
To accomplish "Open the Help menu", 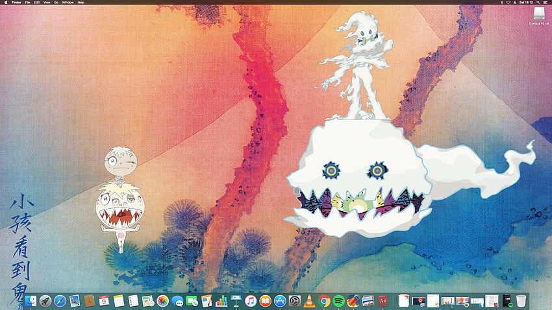I will point(81,2).
